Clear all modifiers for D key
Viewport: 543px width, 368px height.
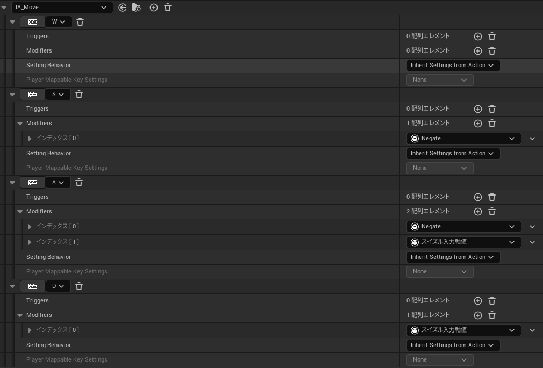pyautogui.click(x=492, y=315)
